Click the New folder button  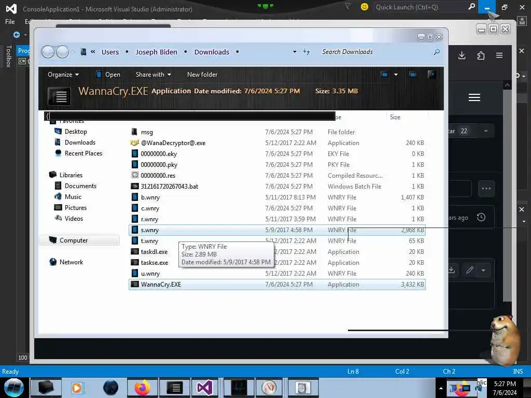(202, 75)
